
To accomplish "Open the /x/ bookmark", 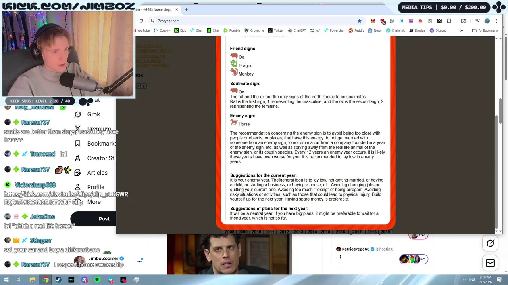I will (315, 30).
